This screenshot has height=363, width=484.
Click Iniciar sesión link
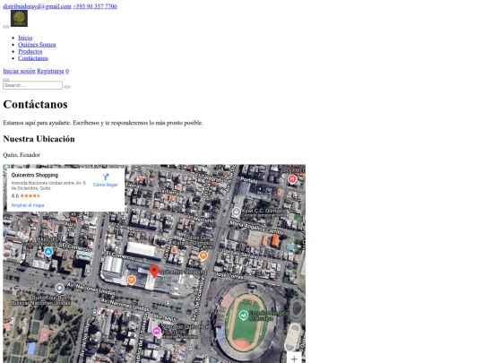19,71
